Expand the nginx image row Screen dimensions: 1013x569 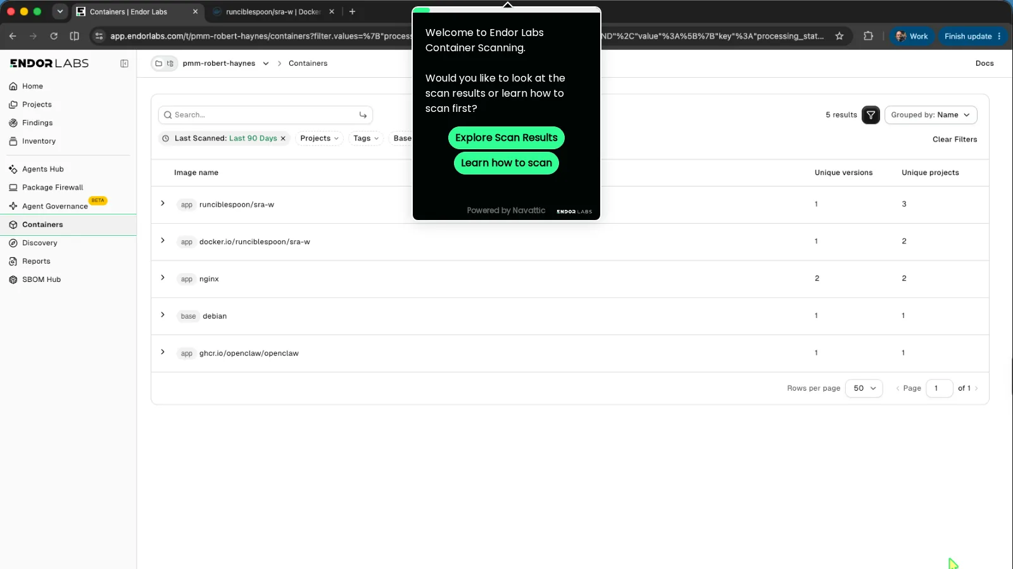[x=163, y=278]
